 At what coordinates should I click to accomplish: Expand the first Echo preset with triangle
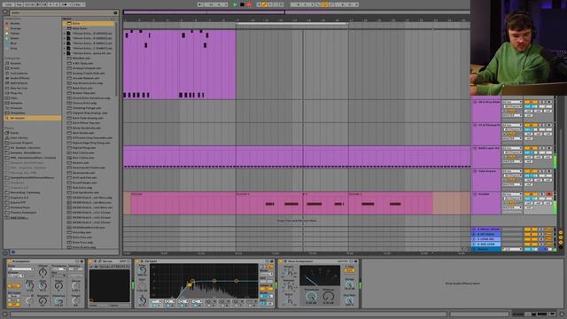65,34
